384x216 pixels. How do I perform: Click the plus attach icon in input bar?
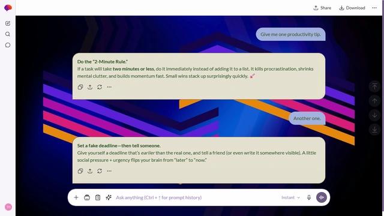pyautogui.click(x=76, y=197)
